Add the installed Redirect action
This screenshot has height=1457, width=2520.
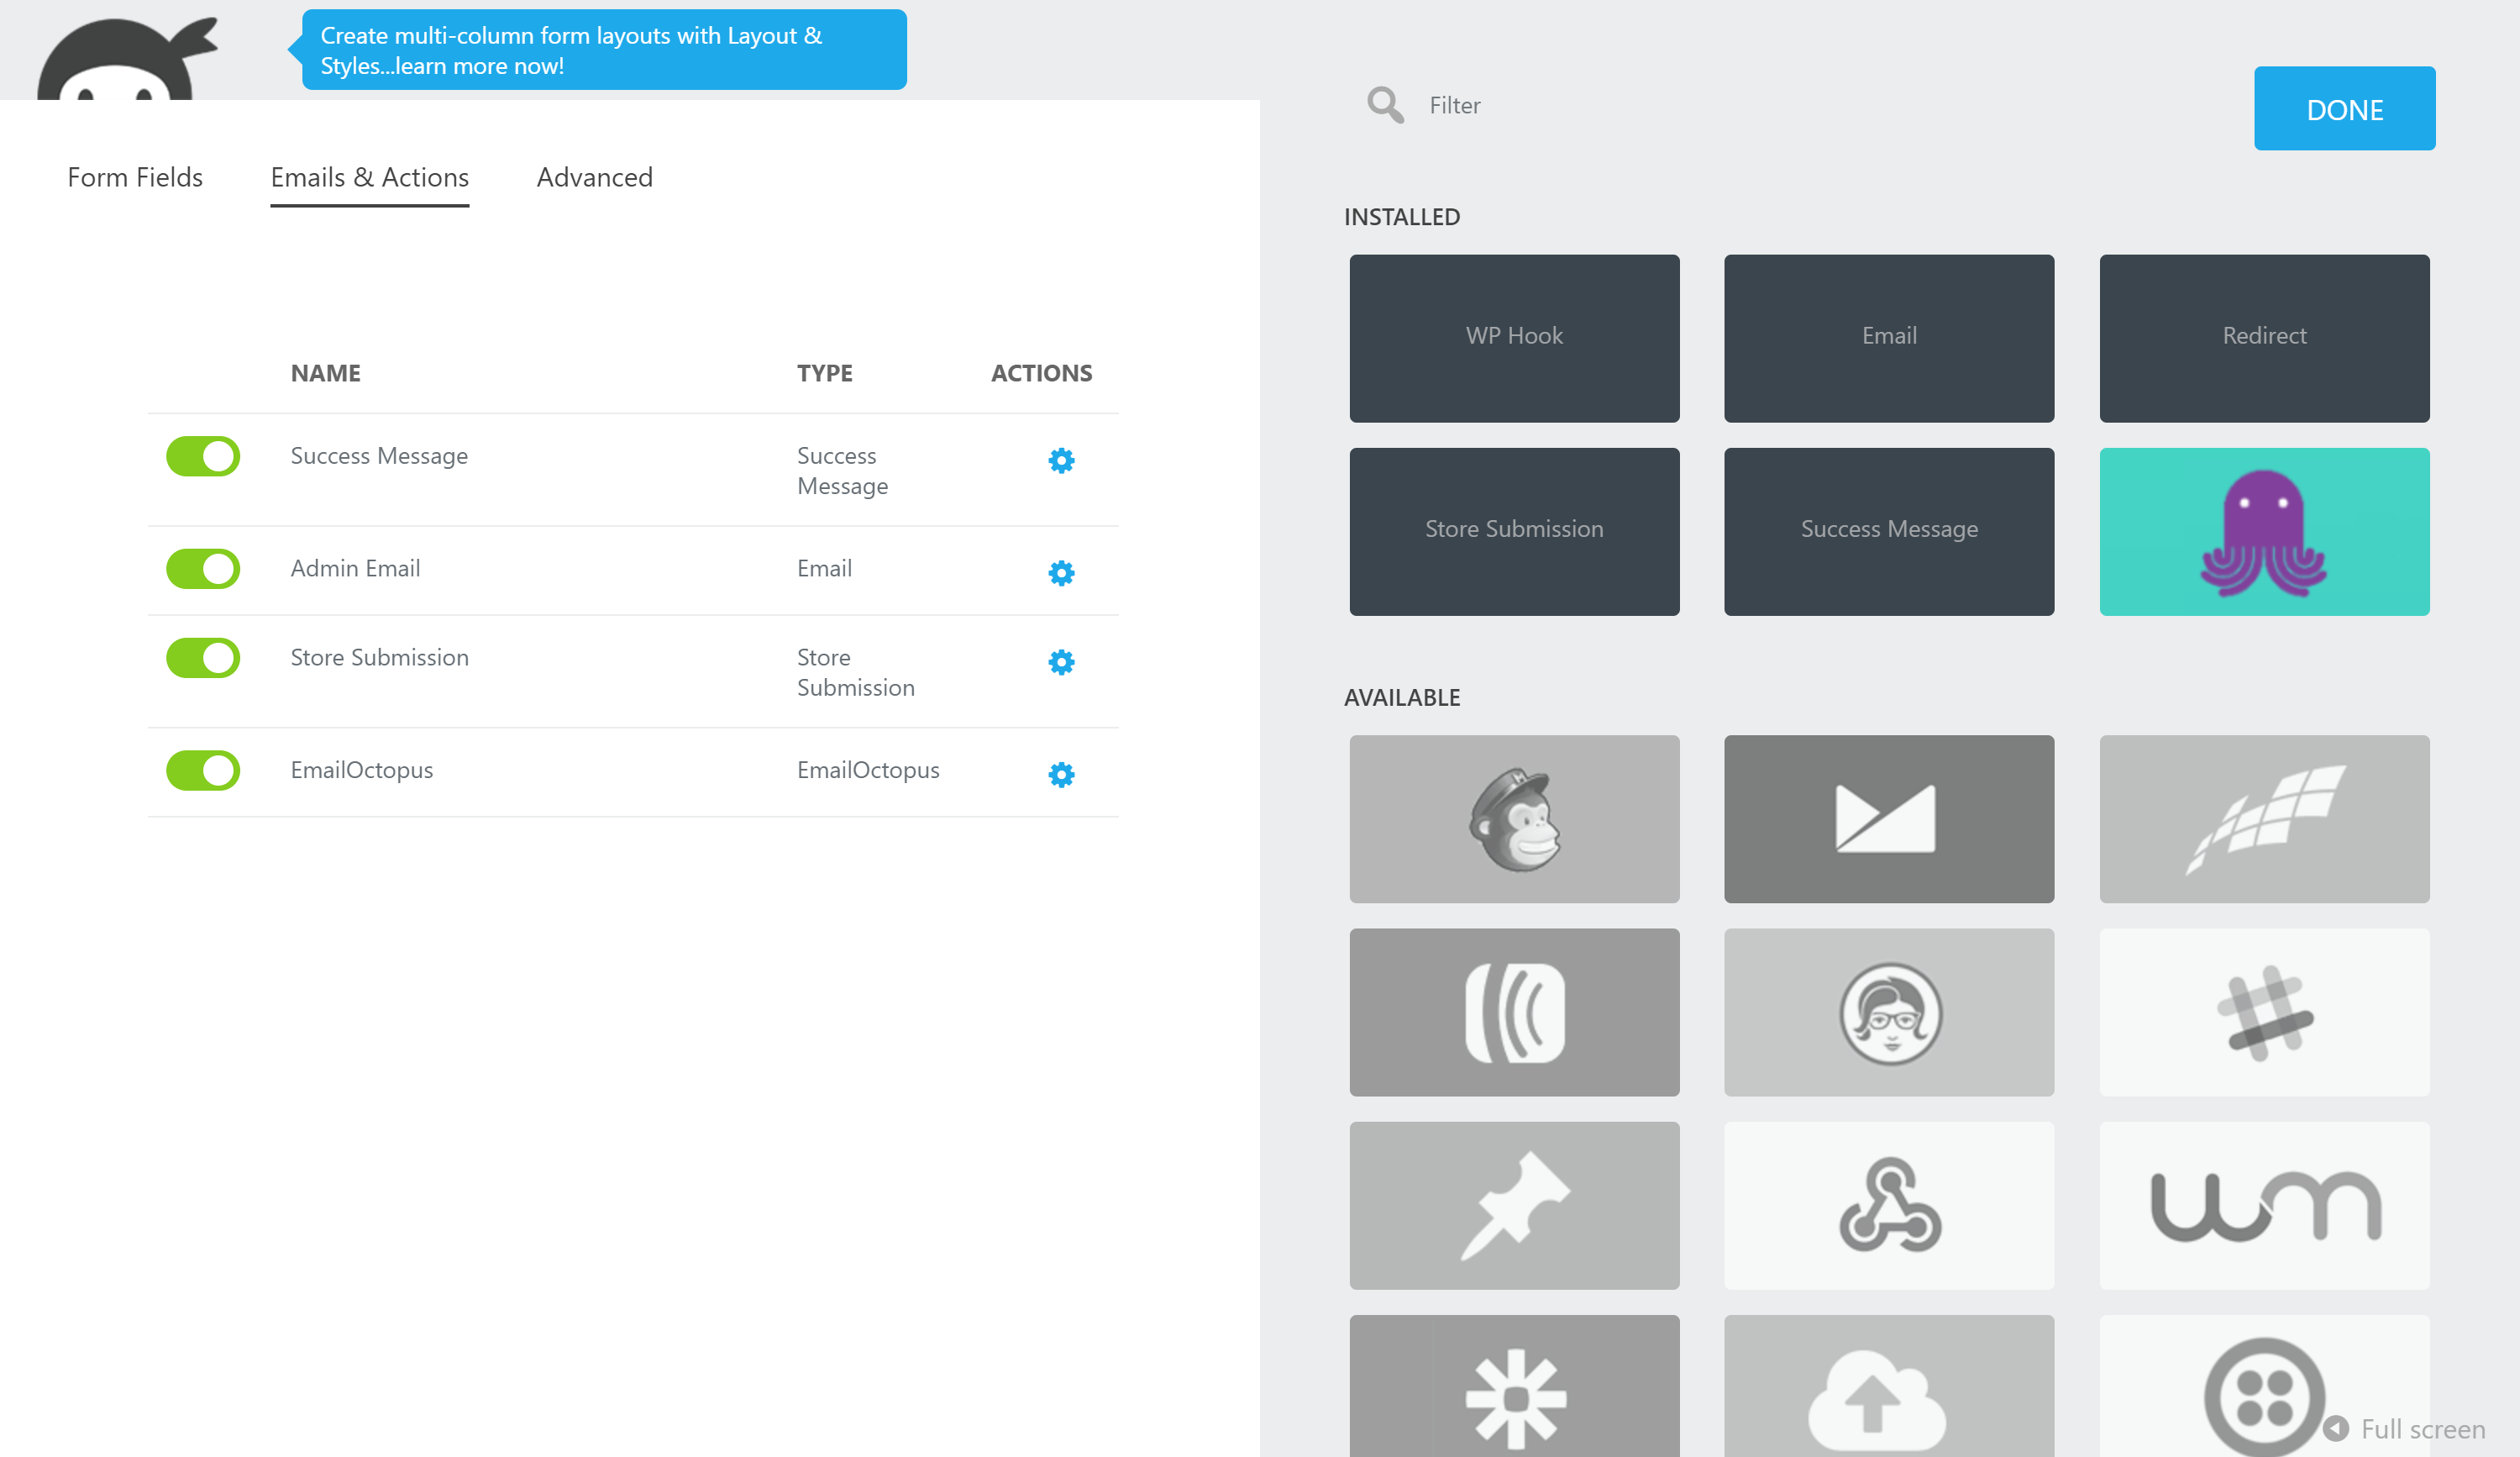click(2263, 338)
